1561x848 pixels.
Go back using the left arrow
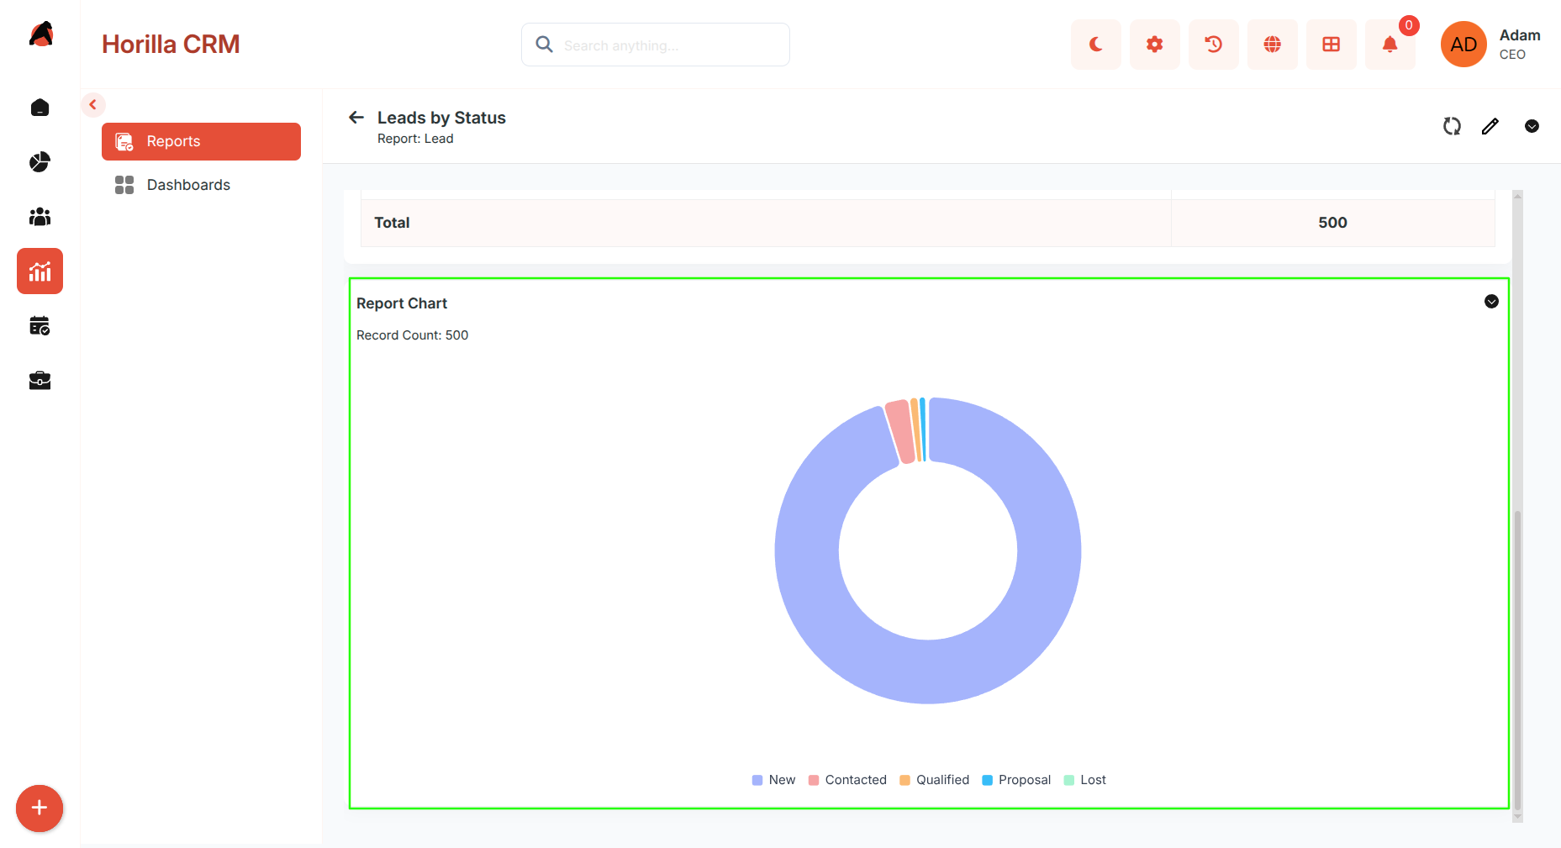pyautogui.click(x=356, y=118)
